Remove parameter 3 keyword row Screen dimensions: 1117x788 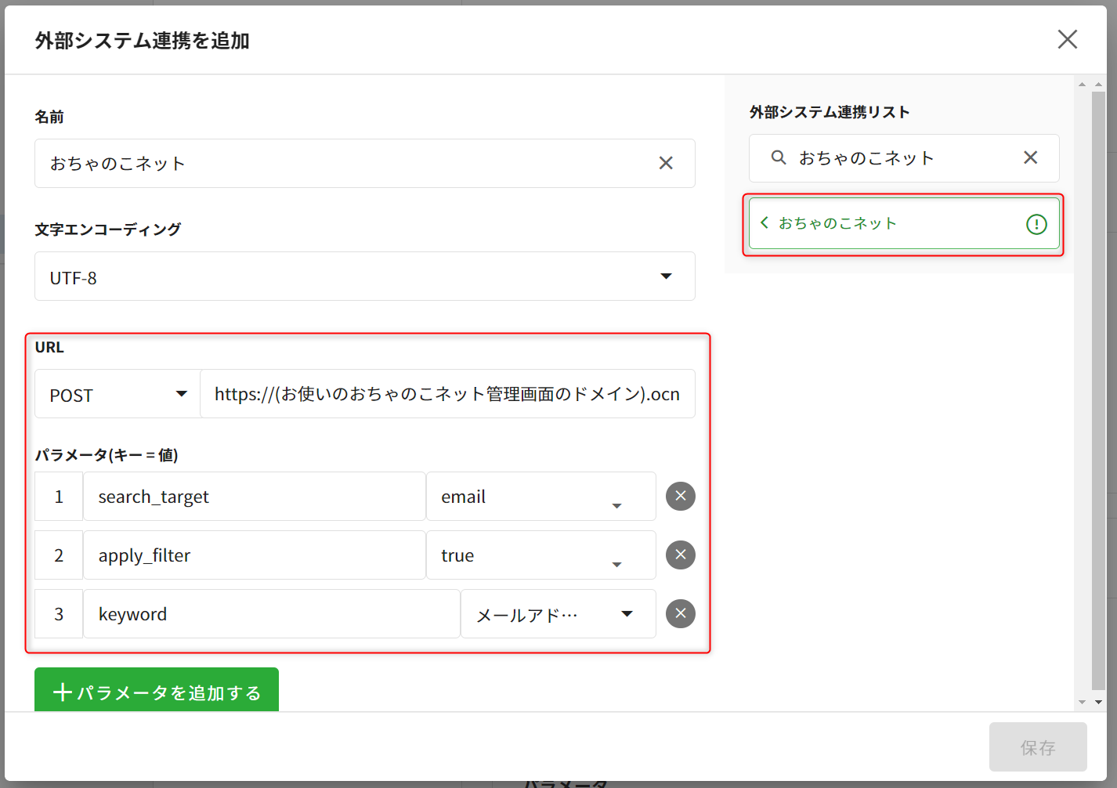680,613
